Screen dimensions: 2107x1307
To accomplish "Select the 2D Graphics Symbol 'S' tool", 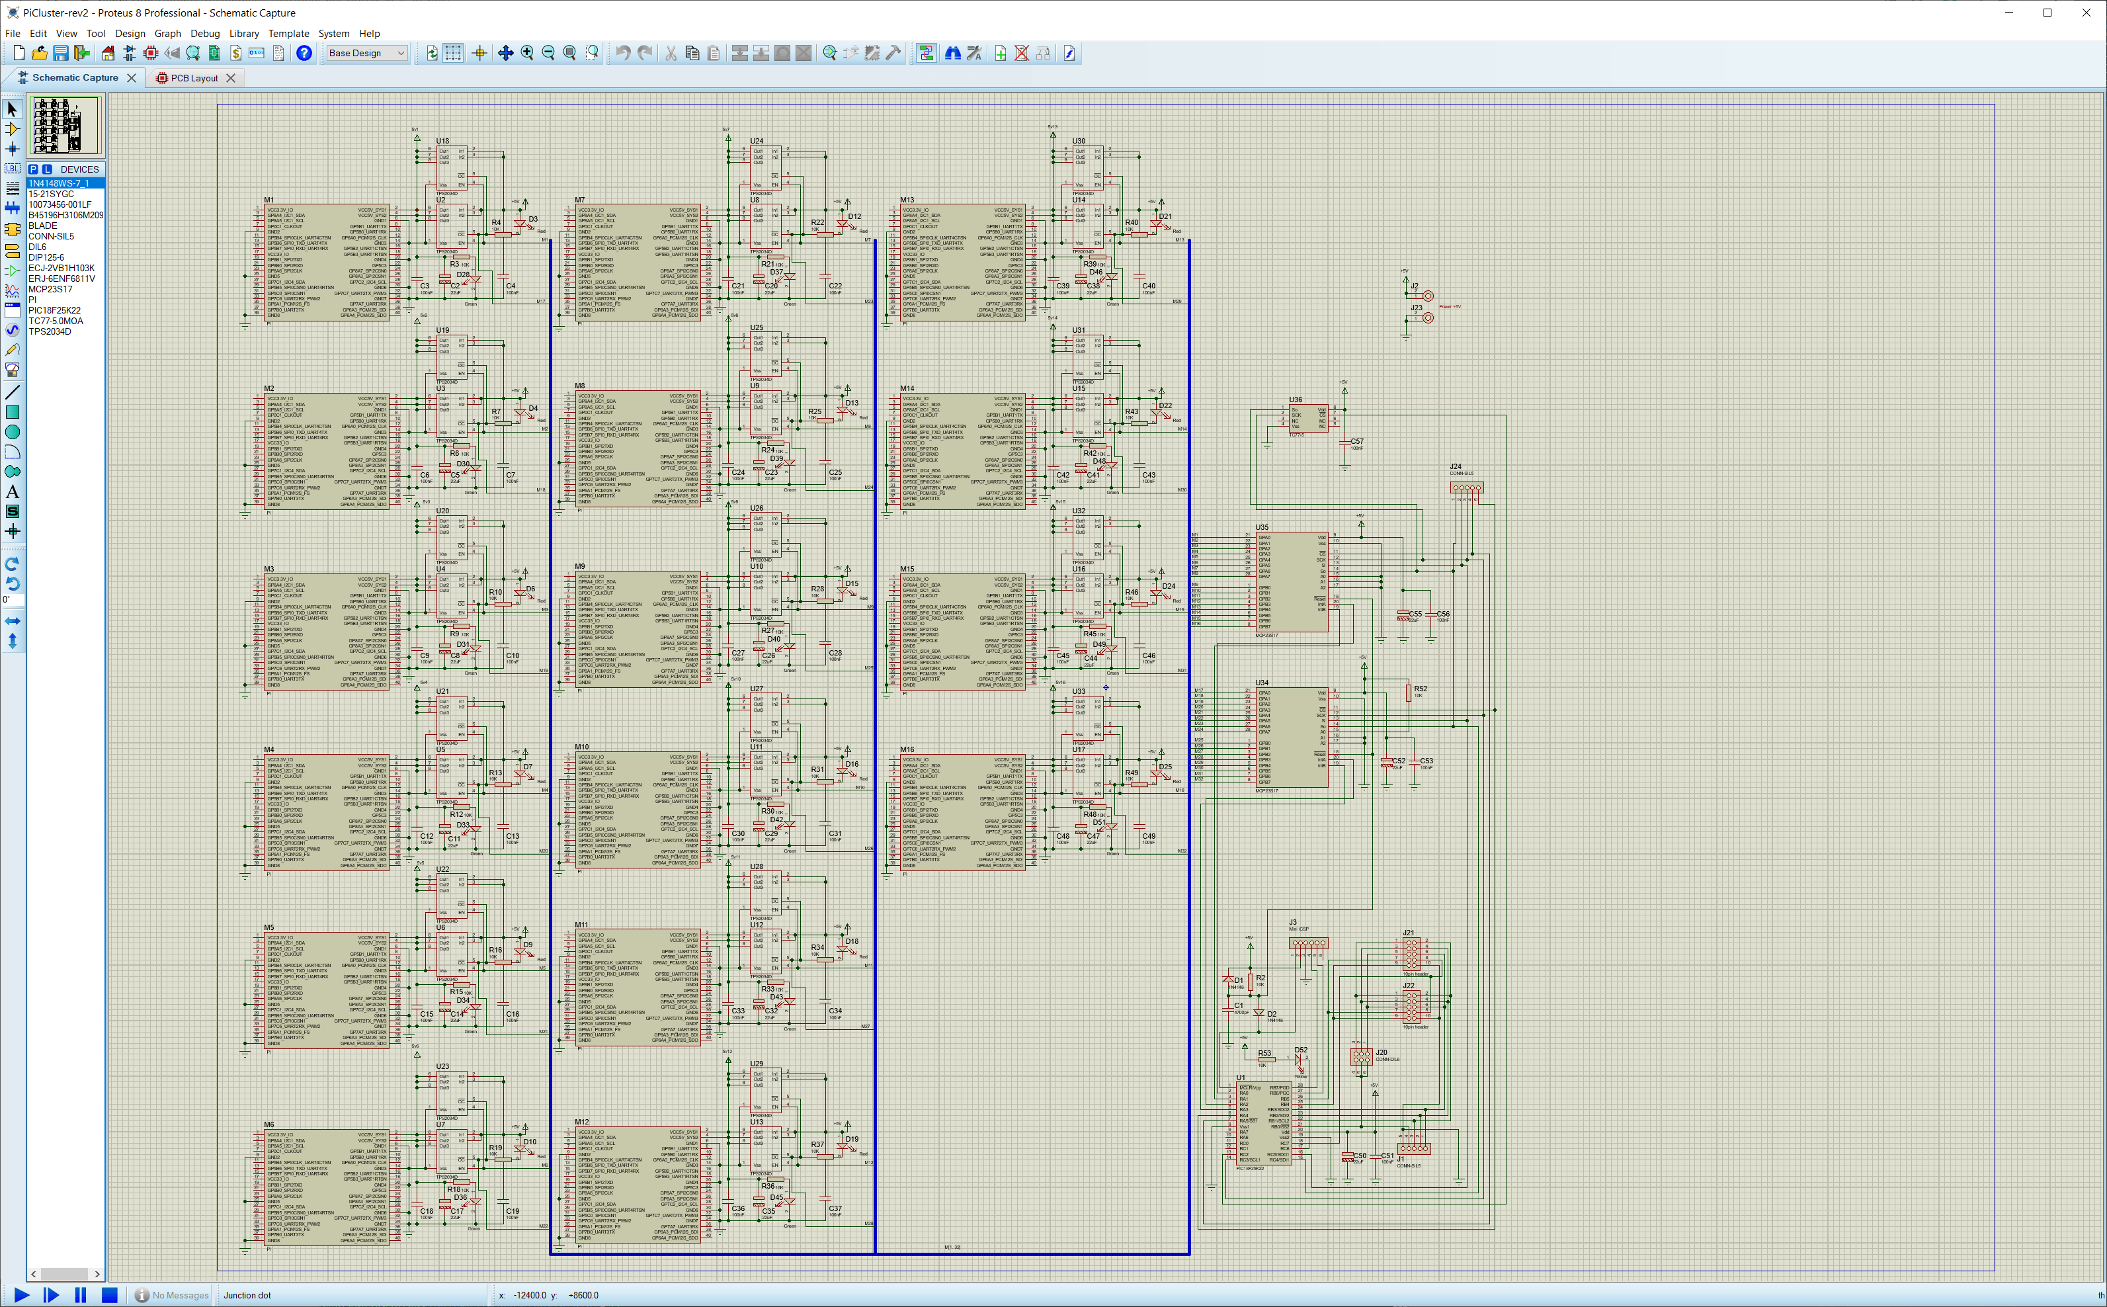I will (12, 512).
